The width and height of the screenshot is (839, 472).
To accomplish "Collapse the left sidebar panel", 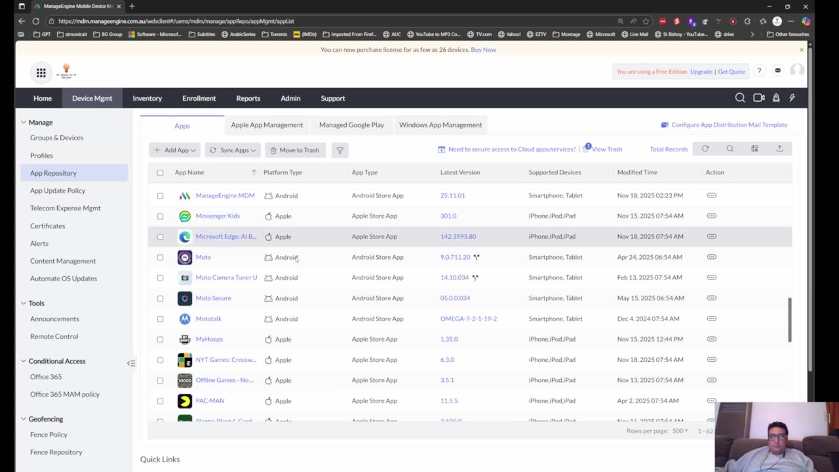I will point(131,363).
